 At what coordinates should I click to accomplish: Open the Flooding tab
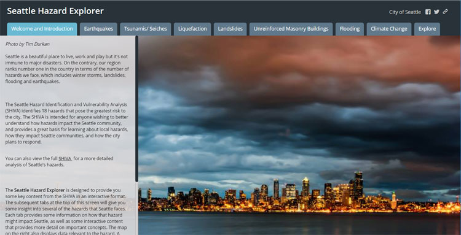pyautogui.click(x=350, y=29)
